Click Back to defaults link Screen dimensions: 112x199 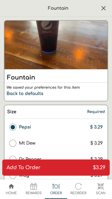(25, 93)
